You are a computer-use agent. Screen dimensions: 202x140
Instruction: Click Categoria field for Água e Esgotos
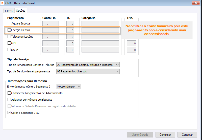[x=100, y=23]
